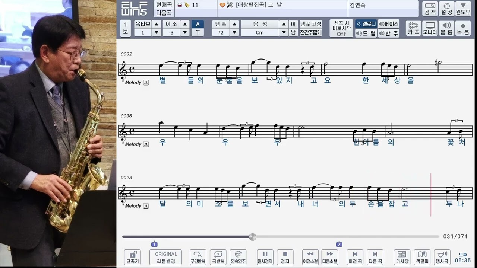Select 남 male key
The height and width of the screenshot is (268, 477).
pos(293,32)
